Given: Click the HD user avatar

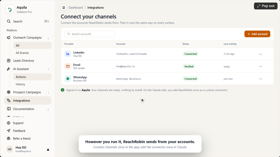Looking at the screenshot, I should tap(10, 149).
